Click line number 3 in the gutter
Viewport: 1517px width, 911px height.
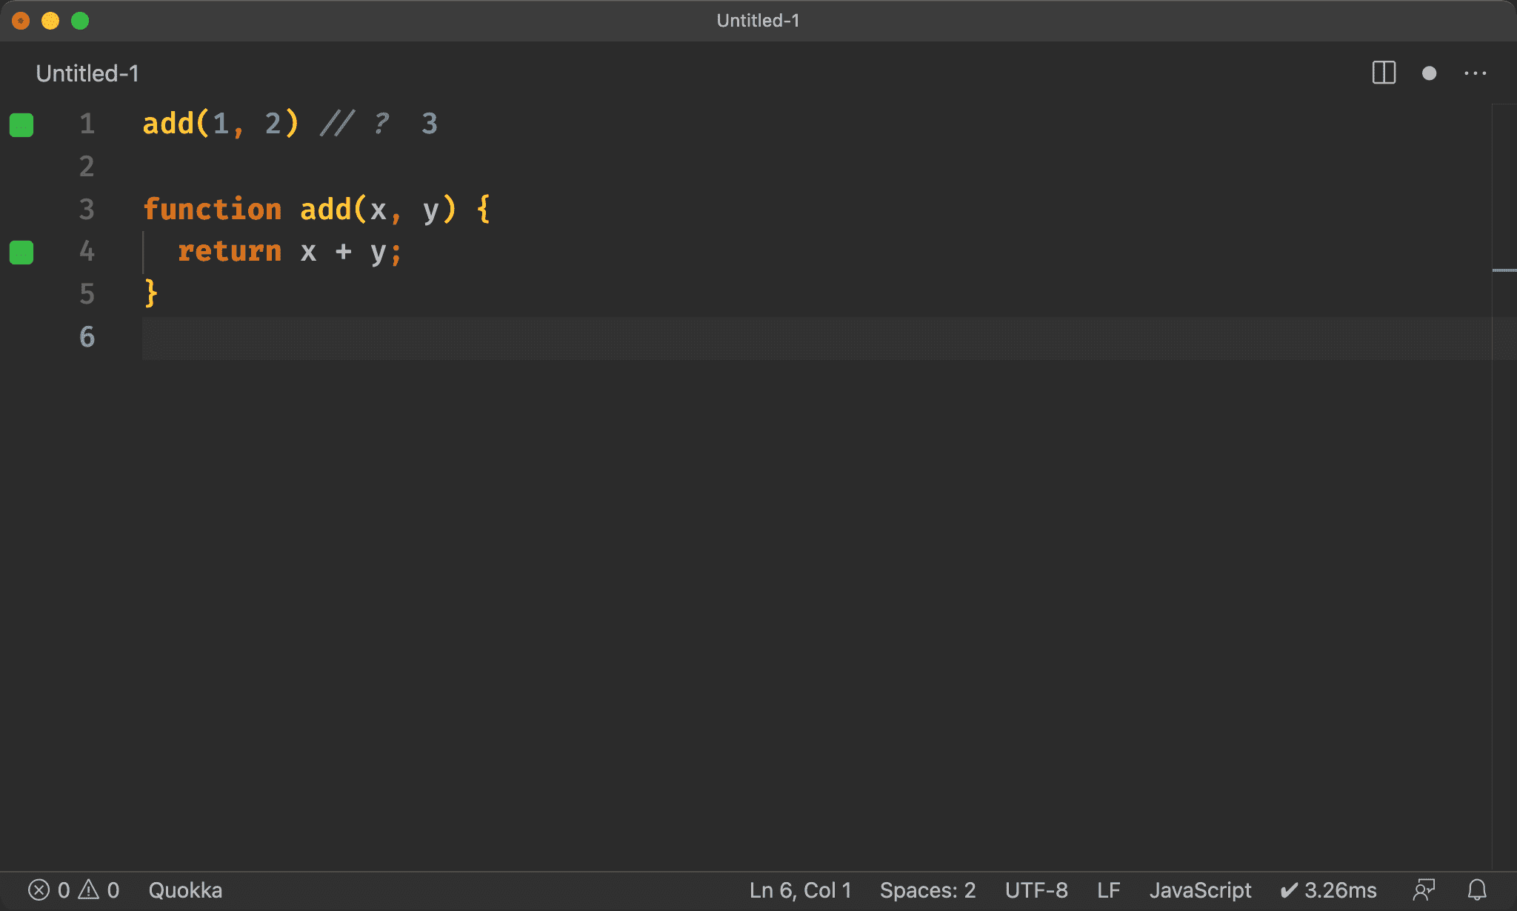tap(87, 209)
